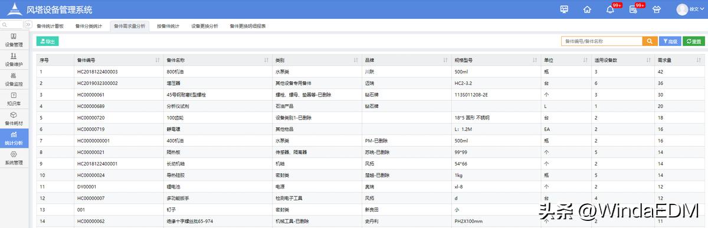Click 石油产品 category cell

point(284,105)
